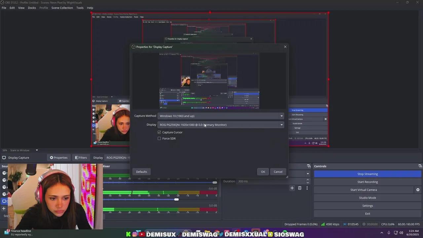Click the Display Capture preview thumbnail in dialog
423x238 pixels.
click(x=209, y=81)
